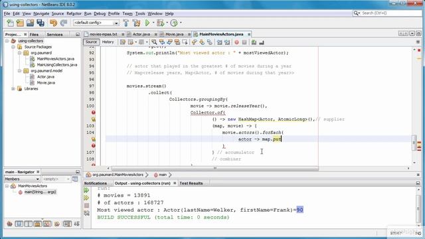Open Debug Project dropdown arrow
The image size is (425, 239).
coord(167,23)
